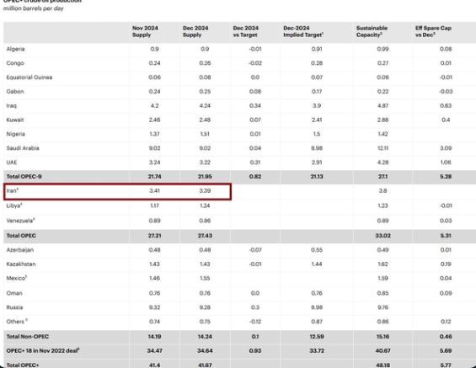Click OPEC+ 18 sustainable capacity 40.67
The height and width of the screenshot is (368, 476).
click(x=382, y=350)
